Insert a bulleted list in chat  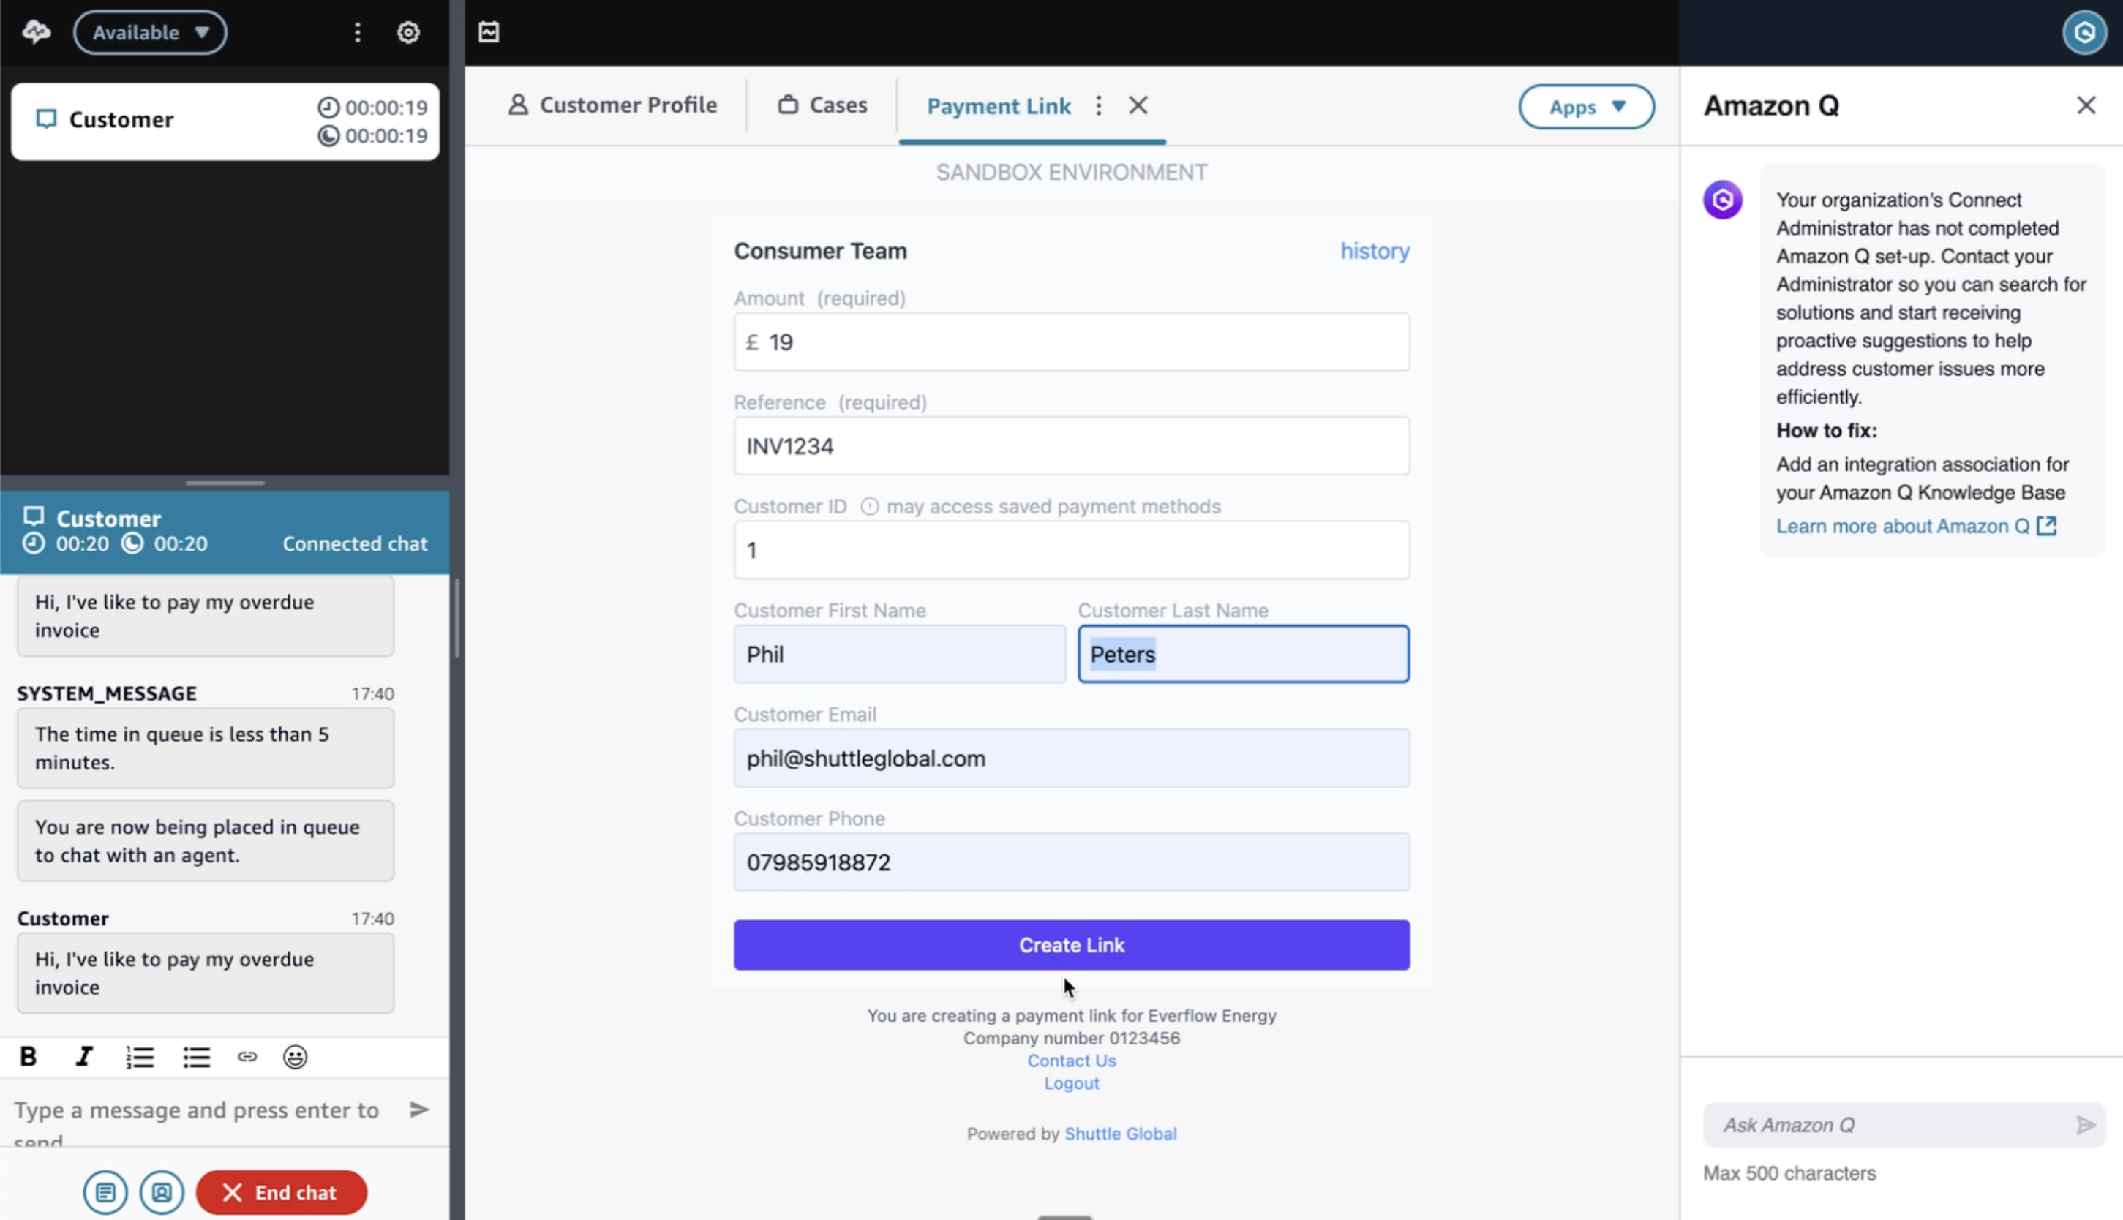coord(196,1058)
